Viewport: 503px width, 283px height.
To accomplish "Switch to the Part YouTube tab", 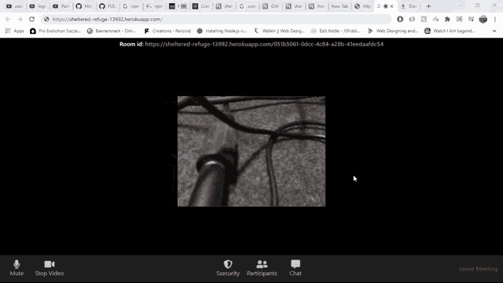I will coord(61,6).
